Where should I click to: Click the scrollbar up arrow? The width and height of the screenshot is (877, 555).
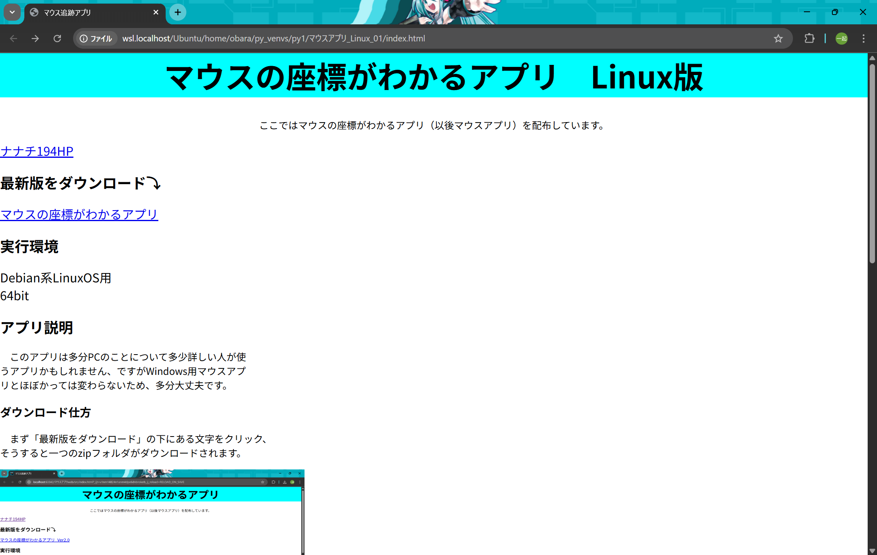(x=872, y=58)
